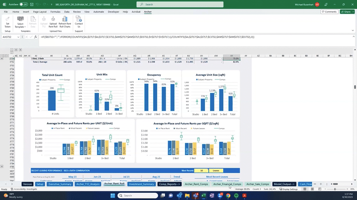
Task: Open the Windows Start menu
Action: tap(113, 196)
